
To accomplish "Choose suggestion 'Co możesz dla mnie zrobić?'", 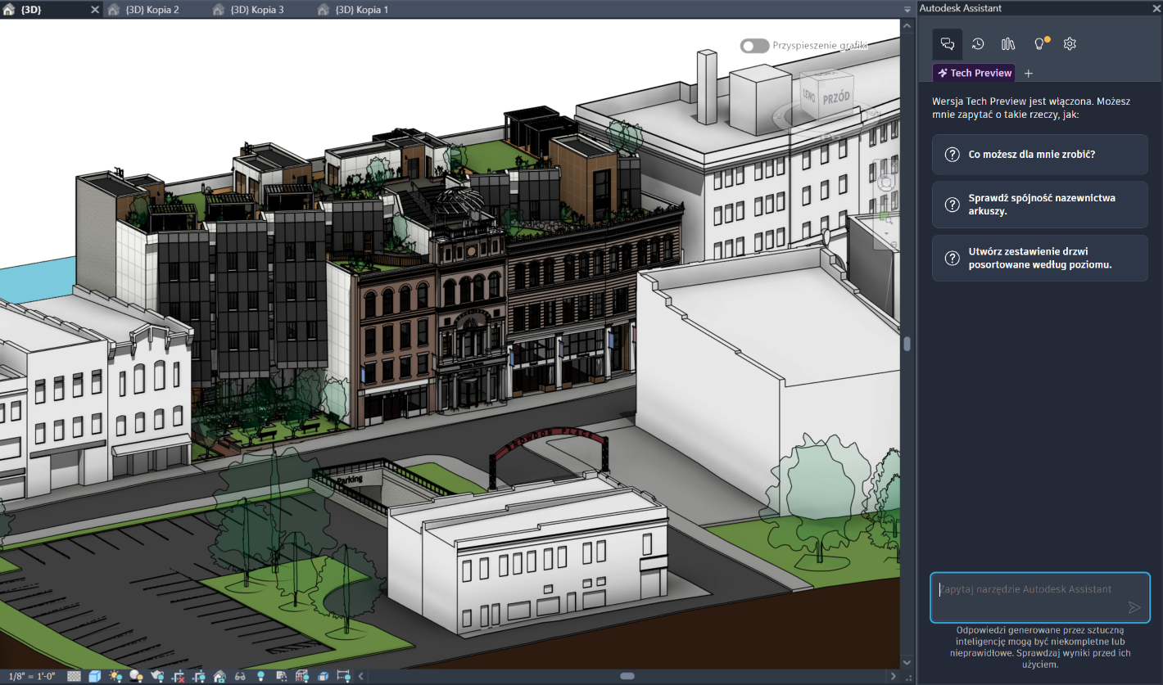I will pyautogui.click(x=1040, y=154).
